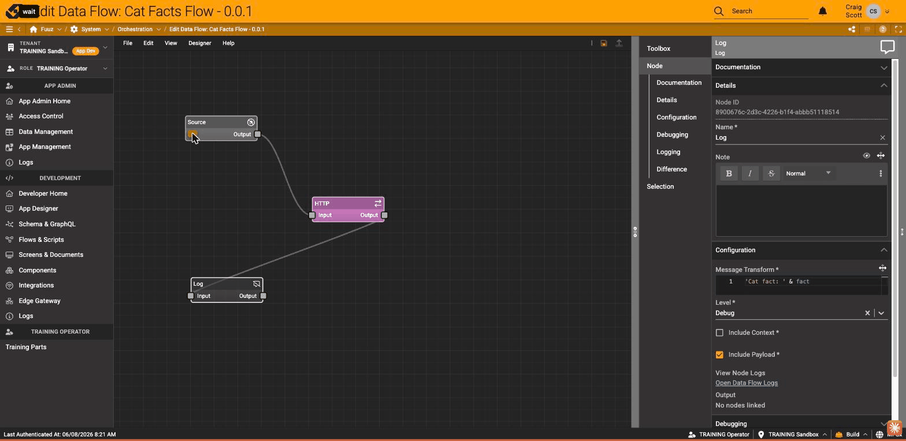Click the Italic formatting button in Note

pos(750,173)
